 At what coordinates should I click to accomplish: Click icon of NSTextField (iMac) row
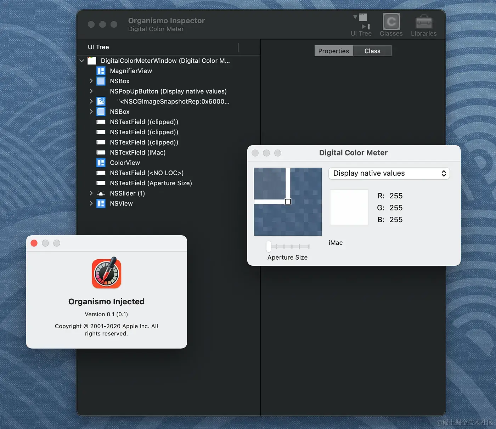(x=101, y=153)
